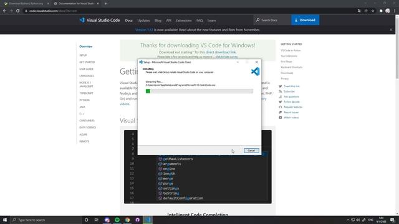Open Spotify from the taskbar
This screenshot has height=224, width=399.
[x=117, y=220]
